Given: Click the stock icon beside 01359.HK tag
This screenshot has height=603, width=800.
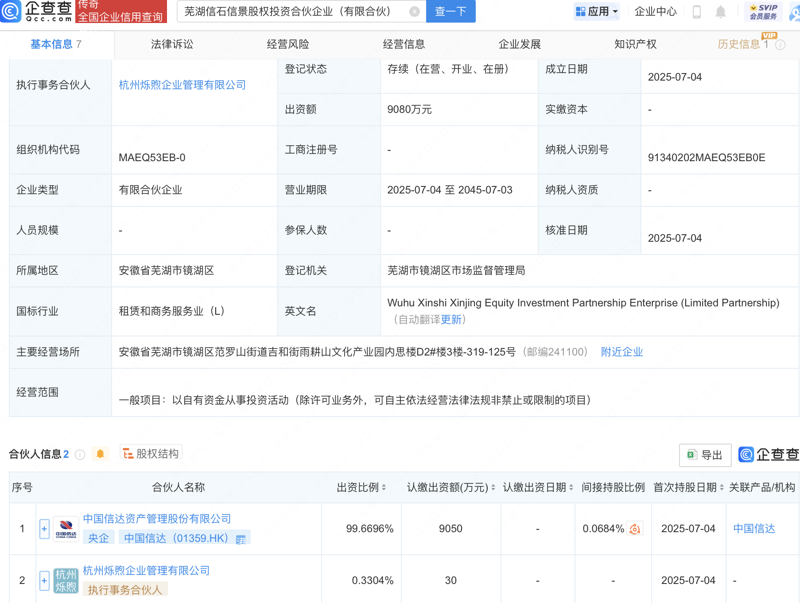Looking at the screenshot, I should (x=241, y=539).
